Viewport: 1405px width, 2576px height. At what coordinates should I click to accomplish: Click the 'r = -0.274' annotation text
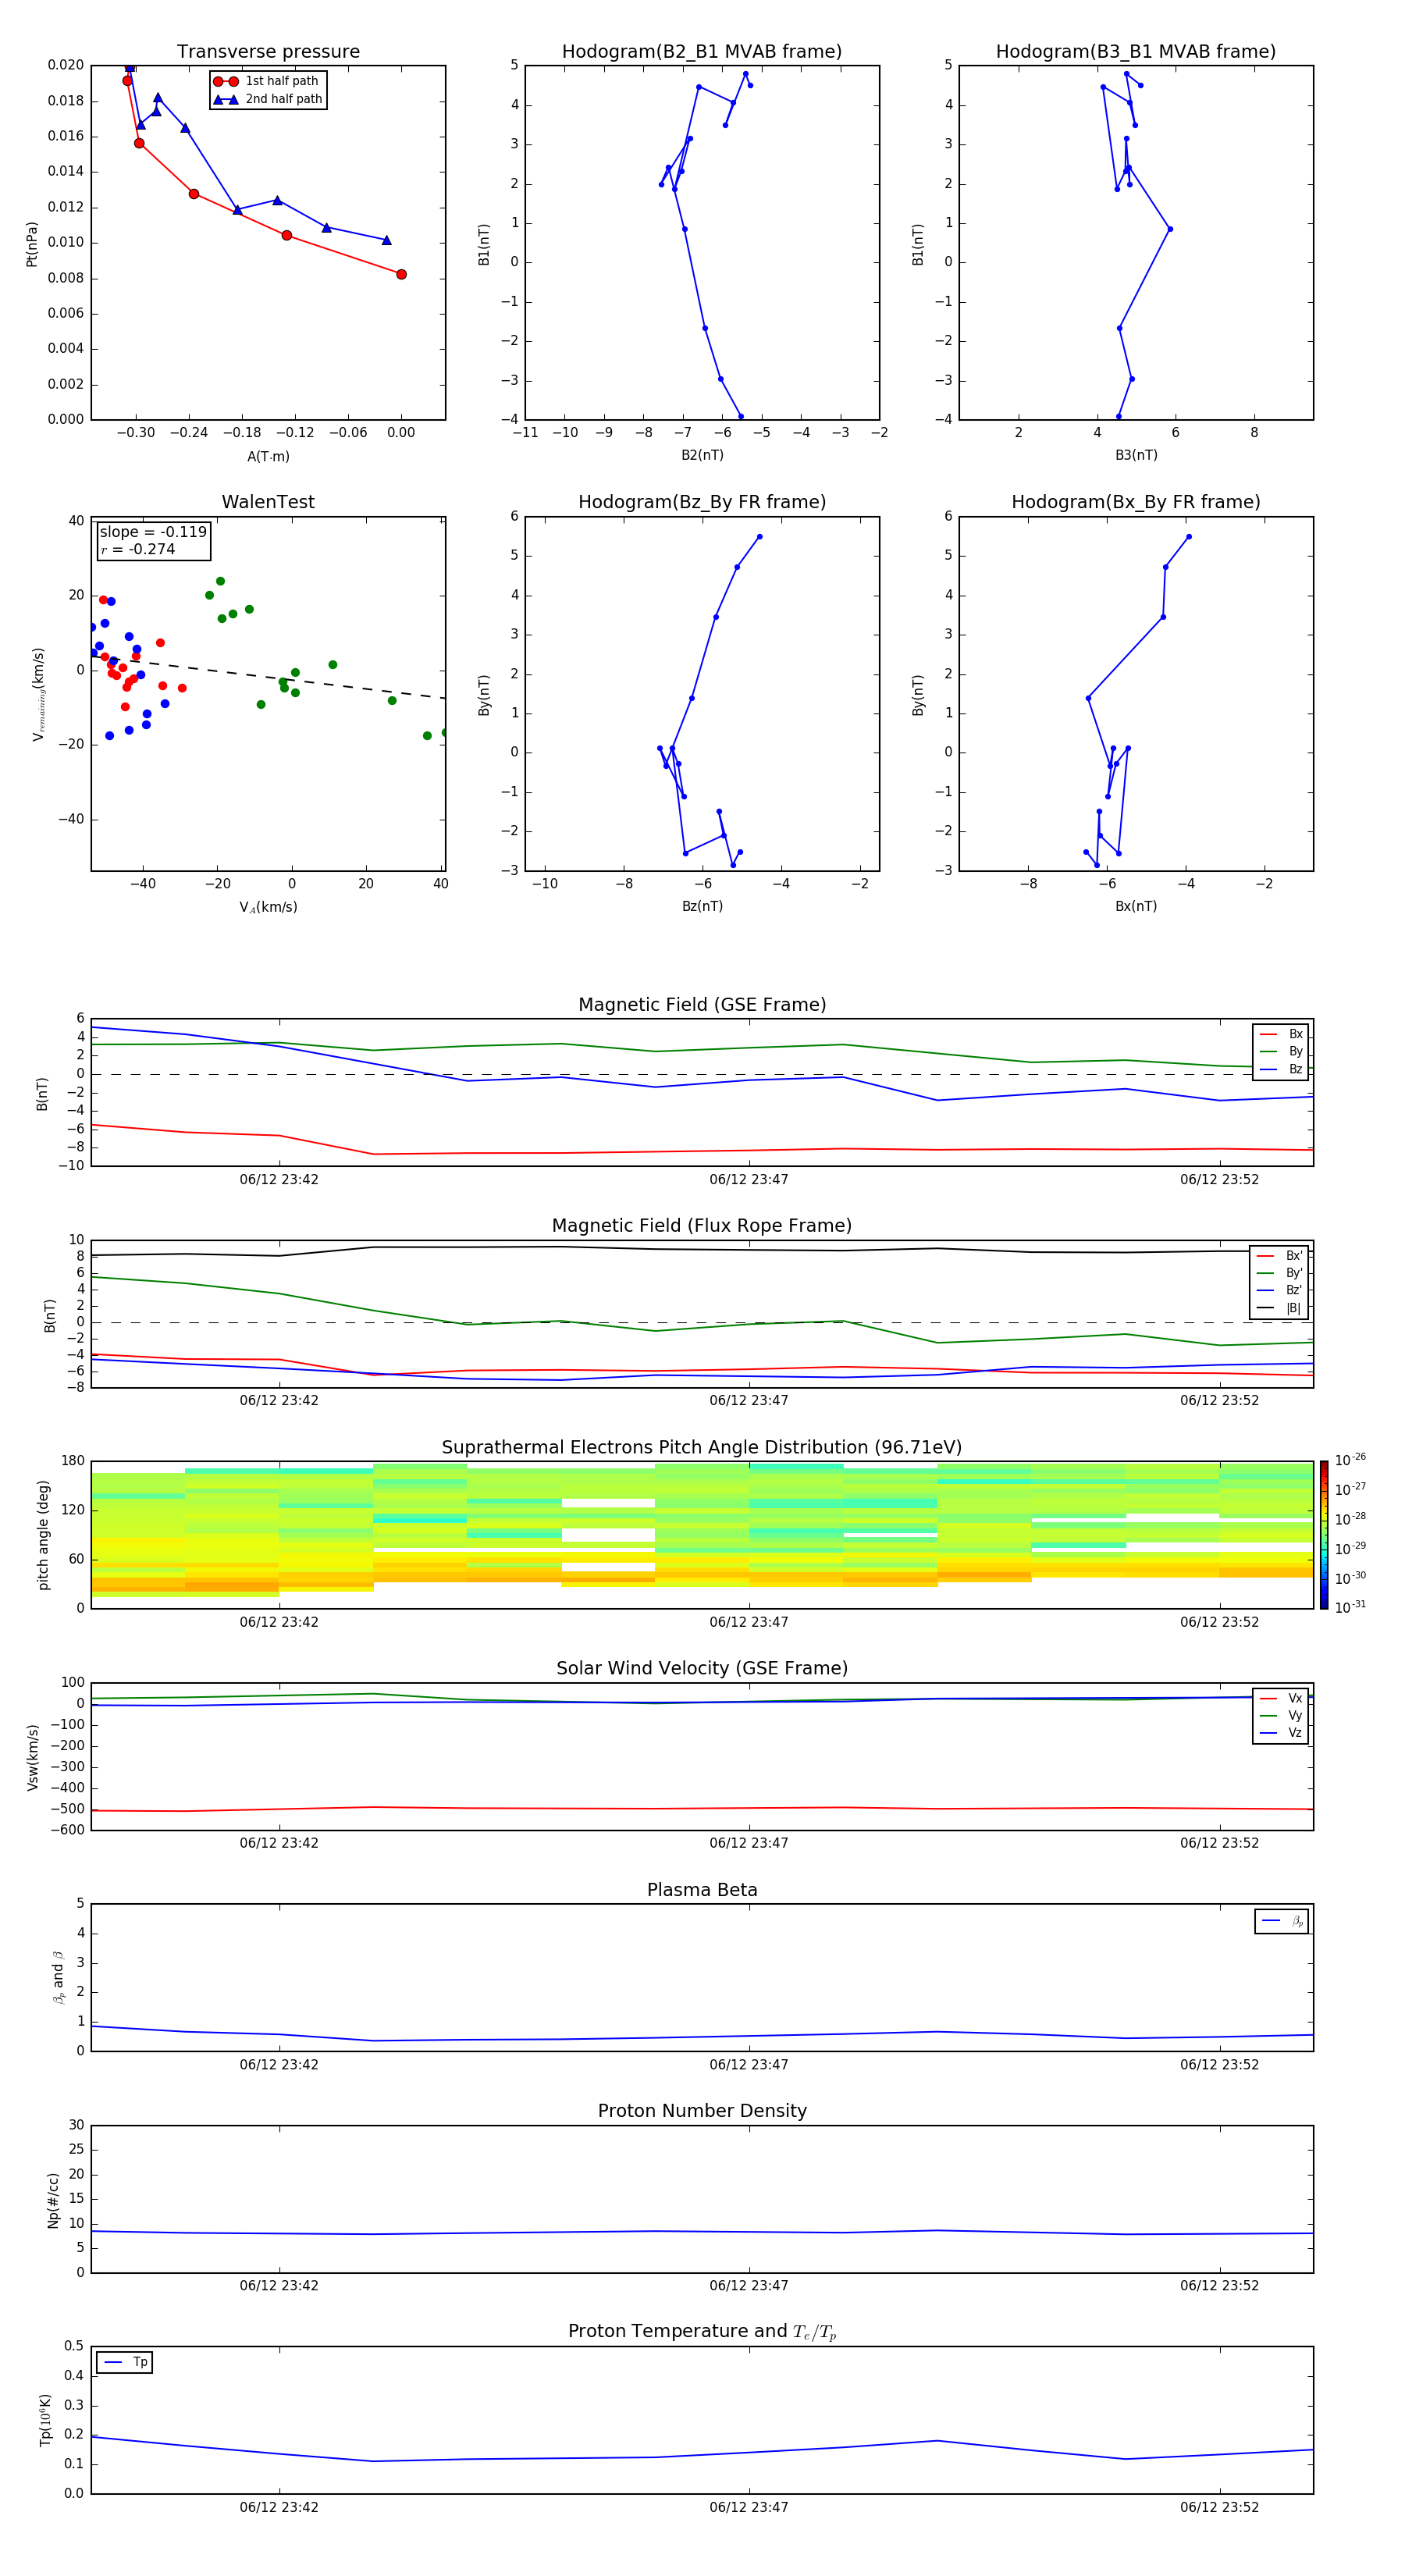coord(138,549)
